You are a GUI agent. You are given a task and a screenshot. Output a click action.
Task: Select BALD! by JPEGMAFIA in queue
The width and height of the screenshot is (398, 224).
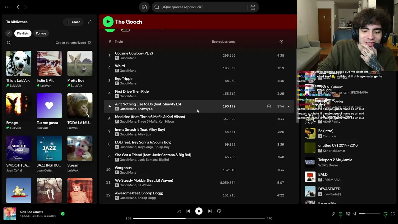point(349,177)
